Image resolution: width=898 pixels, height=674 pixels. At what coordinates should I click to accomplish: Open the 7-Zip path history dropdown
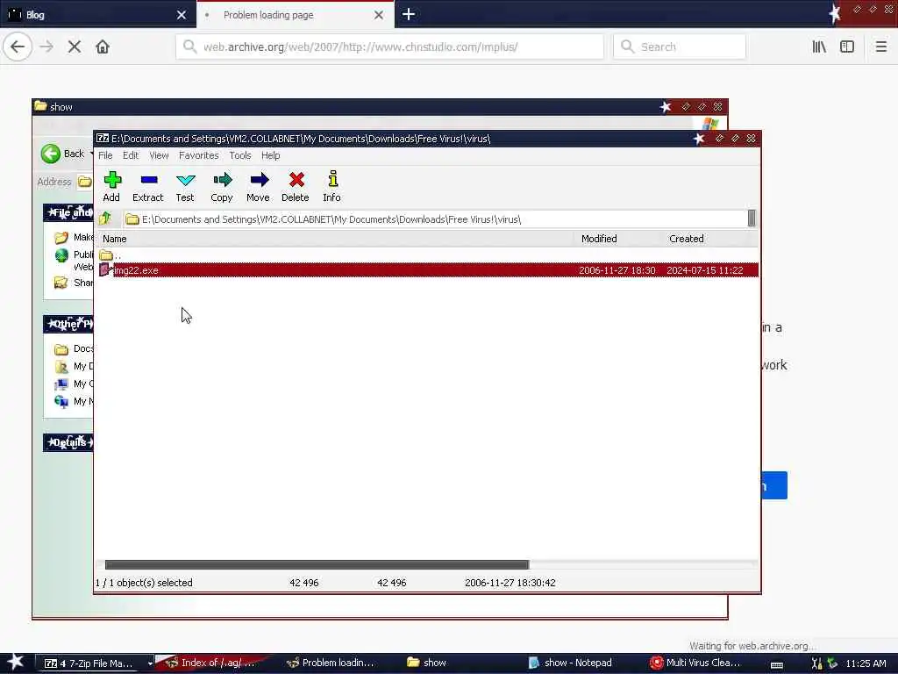(752, 219)
